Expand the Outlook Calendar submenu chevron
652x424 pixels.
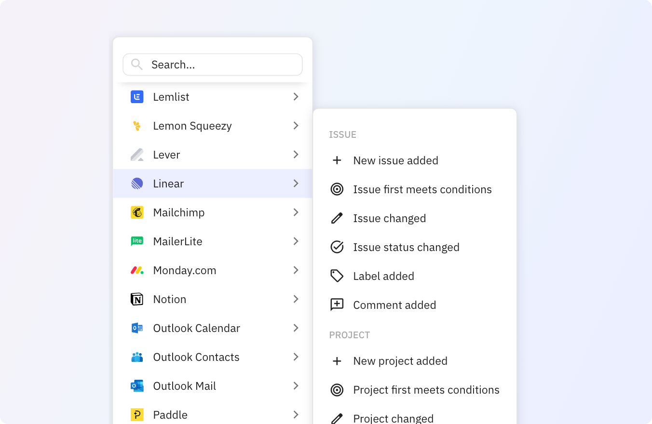pyautogui.click(x=296, y=328)
